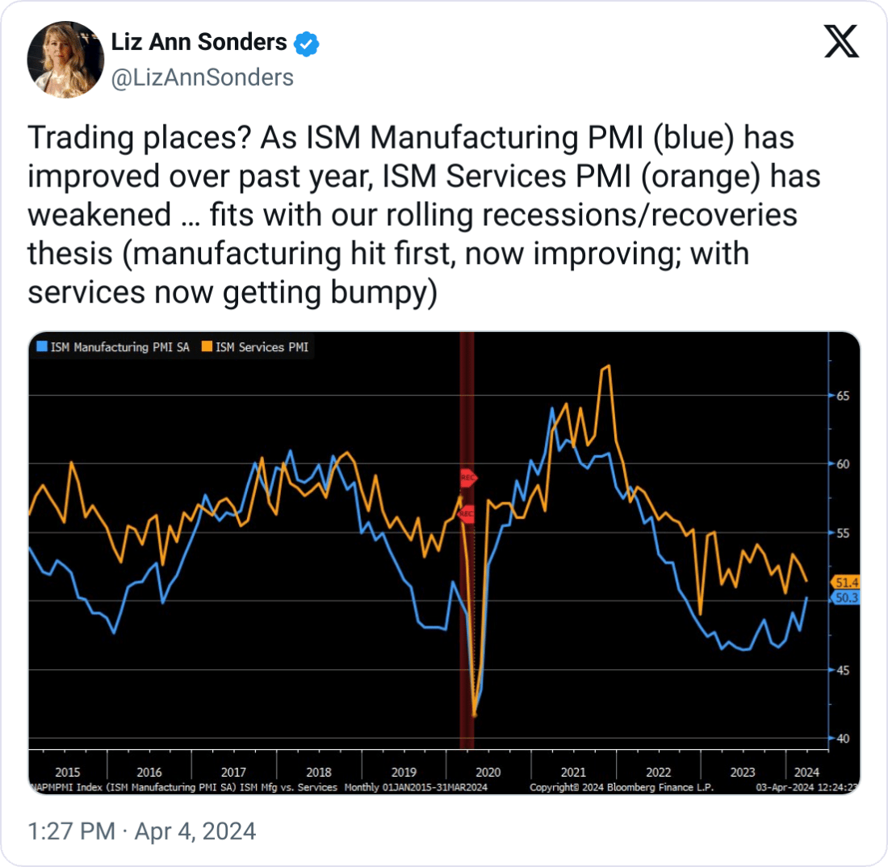Click the 2024 label on time axis
The height and width of the screenshot is (867, 888).
point(806,772)
